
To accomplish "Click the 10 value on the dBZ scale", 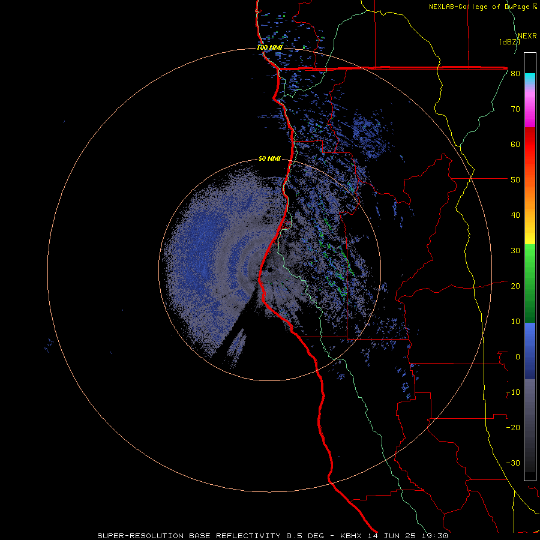I will click(x=515, y=322).
